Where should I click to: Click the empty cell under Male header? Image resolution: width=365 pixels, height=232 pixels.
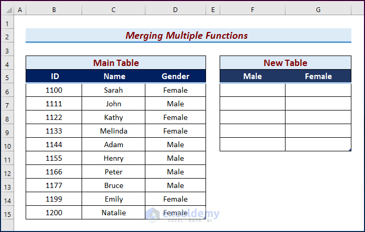click(x=253, y=90)
